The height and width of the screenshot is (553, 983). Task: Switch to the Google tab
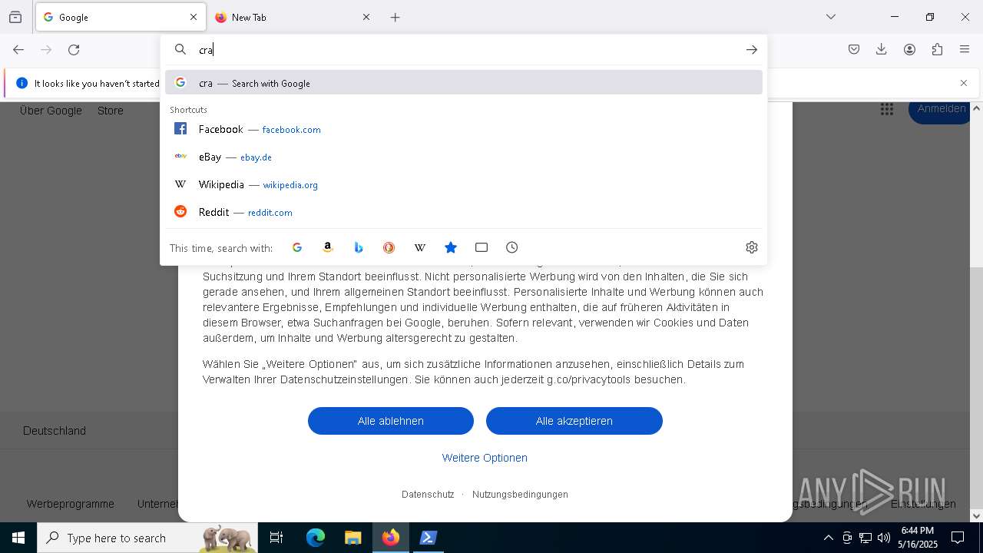click(x=121, y=17)
